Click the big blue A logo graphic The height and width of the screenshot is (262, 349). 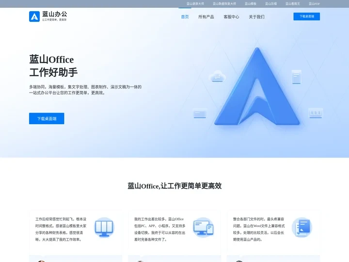(x=257, y=87)
